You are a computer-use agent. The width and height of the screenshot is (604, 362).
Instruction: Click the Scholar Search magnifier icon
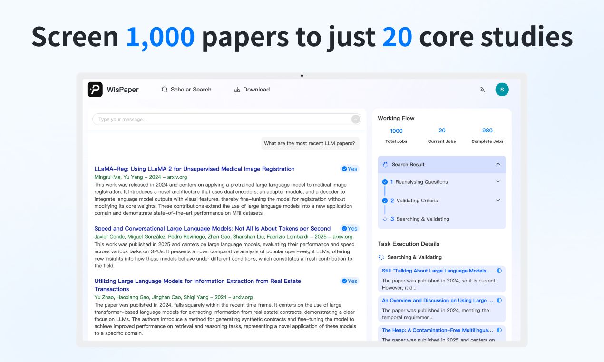coord(165,90)
